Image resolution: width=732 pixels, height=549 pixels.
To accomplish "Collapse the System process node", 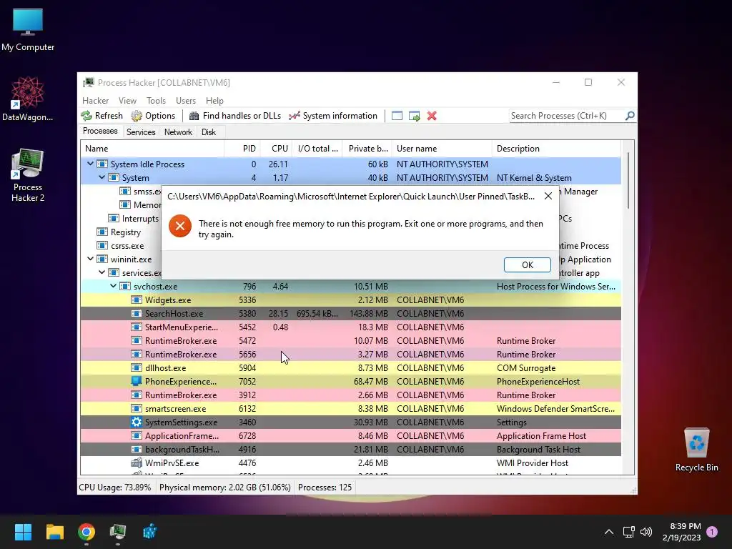I will coord(102,177).
